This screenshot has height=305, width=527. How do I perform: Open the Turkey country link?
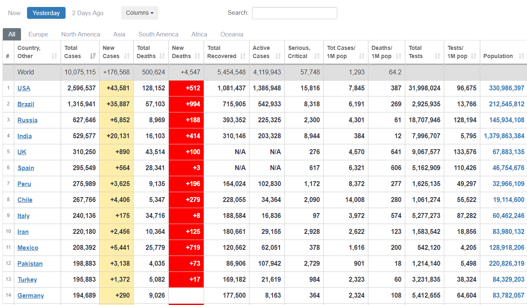pyautogui.click(x=27, y=280)
